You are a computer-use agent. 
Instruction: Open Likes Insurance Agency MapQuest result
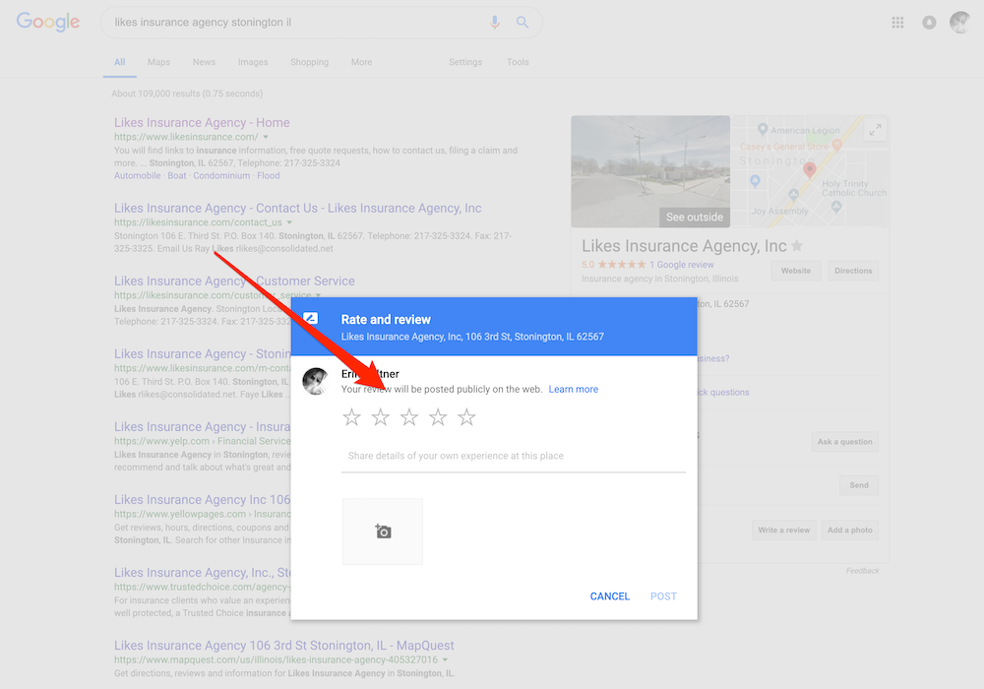[x=283, y=646]
